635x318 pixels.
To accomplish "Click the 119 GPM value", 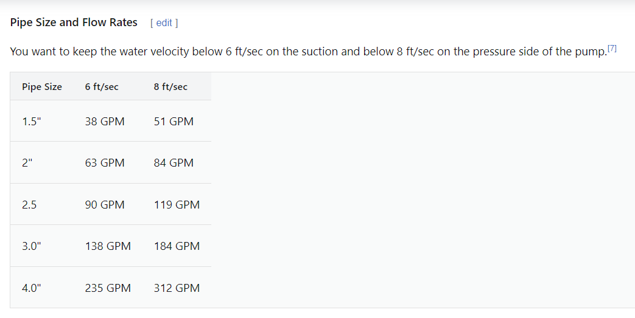I will pos(177,205).
